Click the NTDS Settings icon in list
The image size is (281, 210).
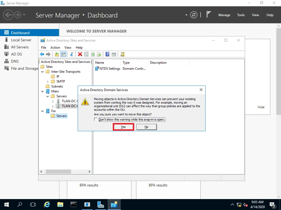[x=97, y=68]
